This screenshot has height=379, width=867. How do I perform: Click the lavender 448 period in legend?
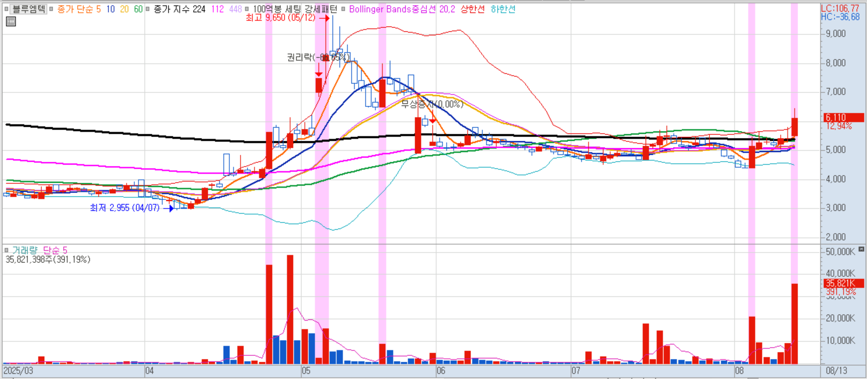tap(236, 9)
